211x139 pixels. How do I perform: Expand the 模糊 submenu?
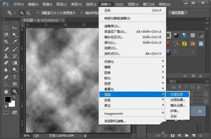133,67
